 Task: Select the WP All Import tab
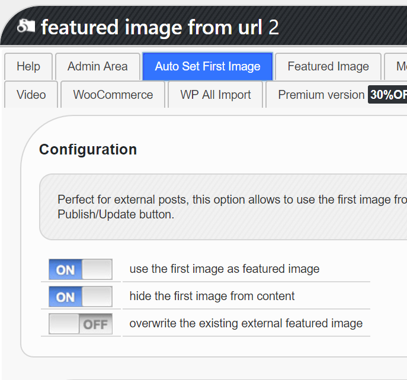click(x=216, y=95)
